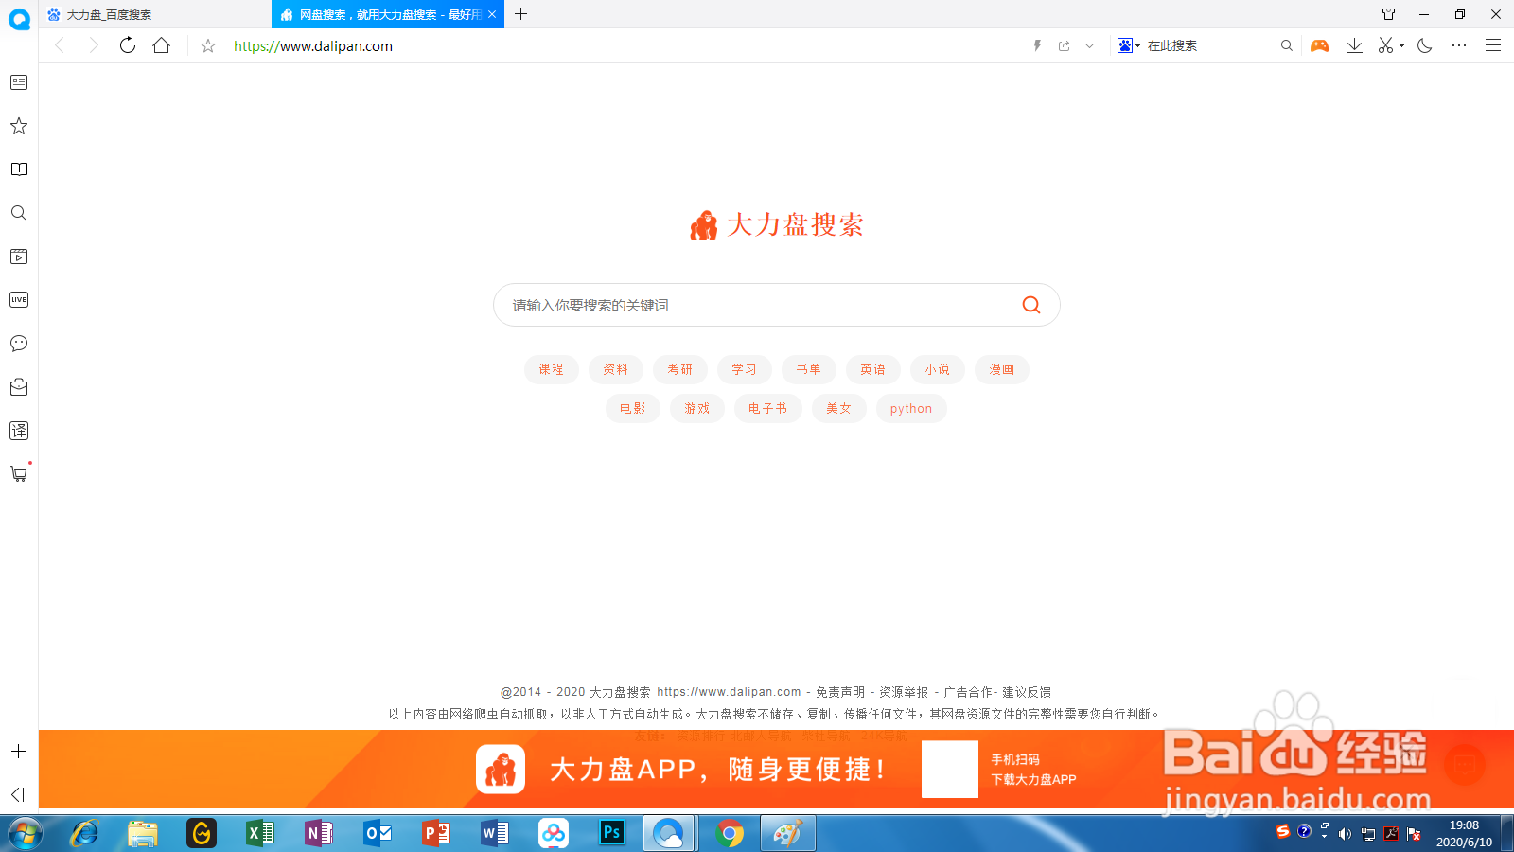This screenshot has width=1514, height=852.
Task: Open search engine selector dropdown
Action: (1129, 45)
